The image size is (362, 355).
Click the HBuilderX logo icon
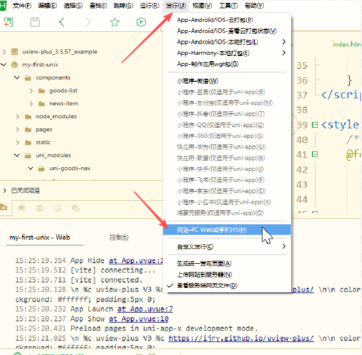pos(3,5)
